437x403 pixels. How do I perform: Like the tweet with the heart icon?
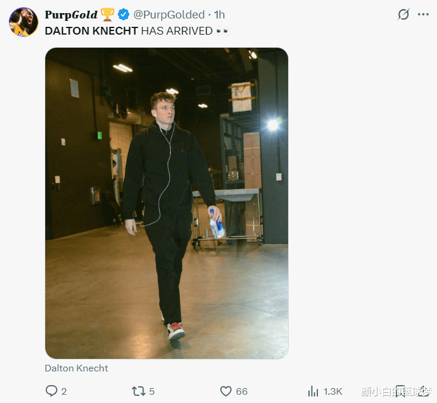tap(226, 391)
